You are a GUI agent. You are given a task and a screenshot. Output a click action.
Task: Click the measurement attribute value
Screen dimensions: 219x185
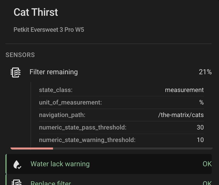[184, 90]
